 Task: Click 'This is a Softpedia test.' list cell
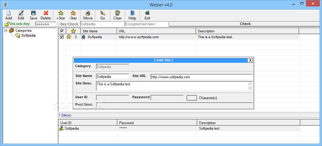pyautogui.click(x=215, y=37)
